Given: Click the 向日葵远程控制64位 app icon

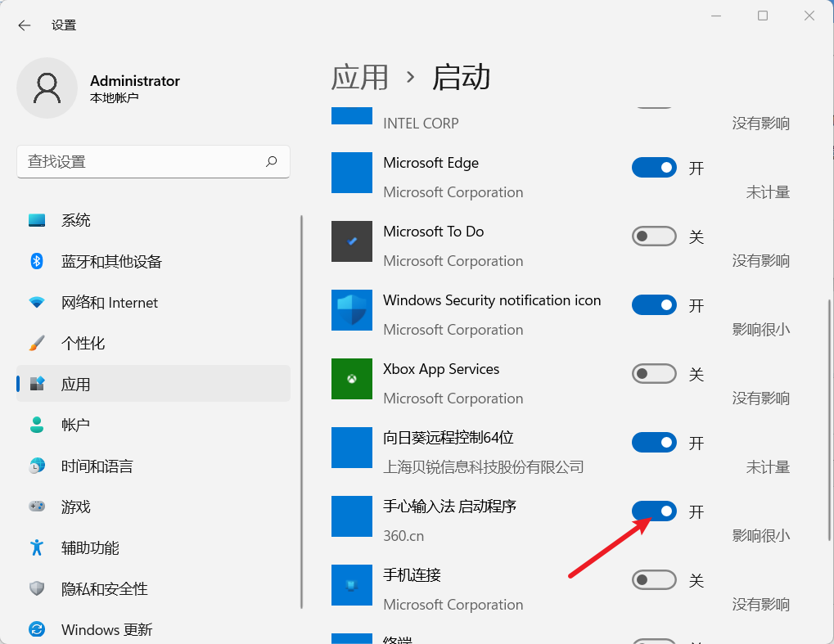Looking at the screenshot, I should (x=352, y=448).
